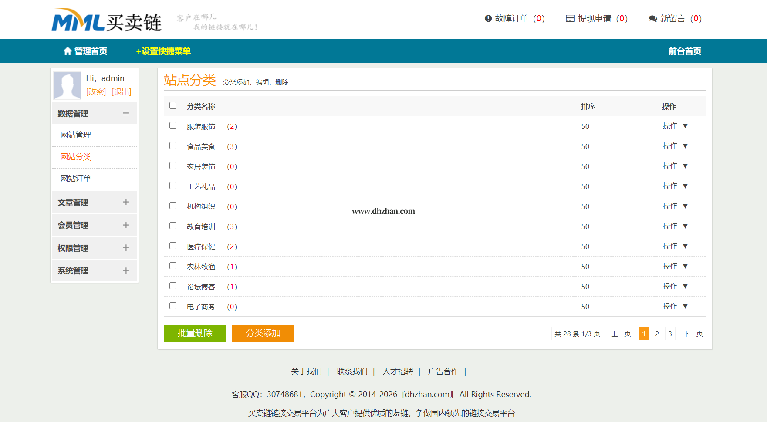Check the select-all checkbox in the table header
Image resolution: width=767 pixels, height=422 pixels.
pyautogui.click(x=173, y=105)
